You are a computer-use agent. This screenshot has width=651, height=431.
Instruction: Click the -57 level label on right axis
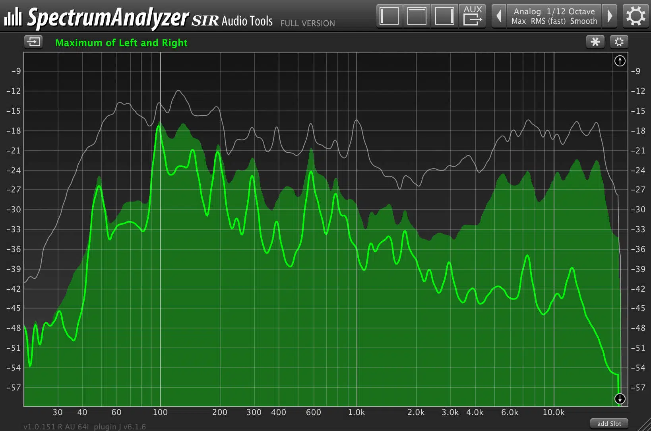[638, 387]
